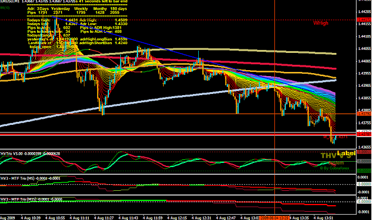Click the 4 Aug 12:15 time label
This screenshot has height=220, width=372.
pyautogui.click(x=177, y=218)
